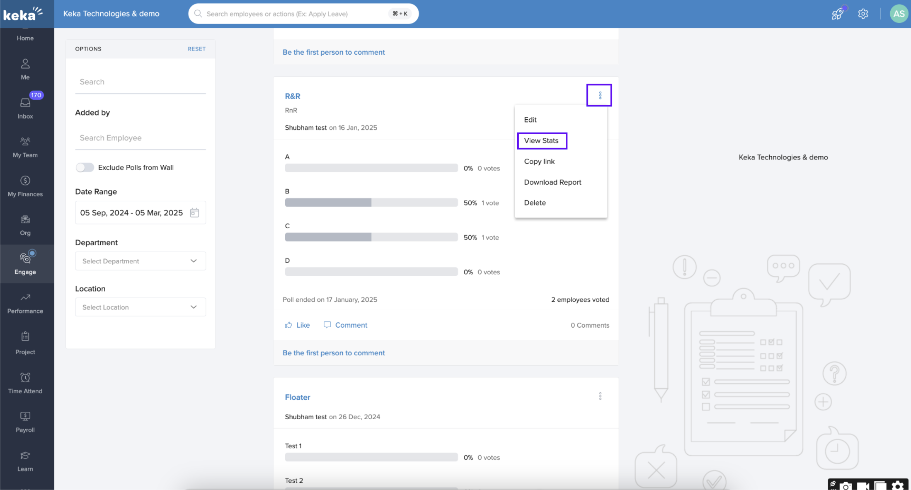Image resolution: width=911 pixels, height=490 pixels.
Task: Expand the Select Department dropdown
Action: tap(140, 261)
